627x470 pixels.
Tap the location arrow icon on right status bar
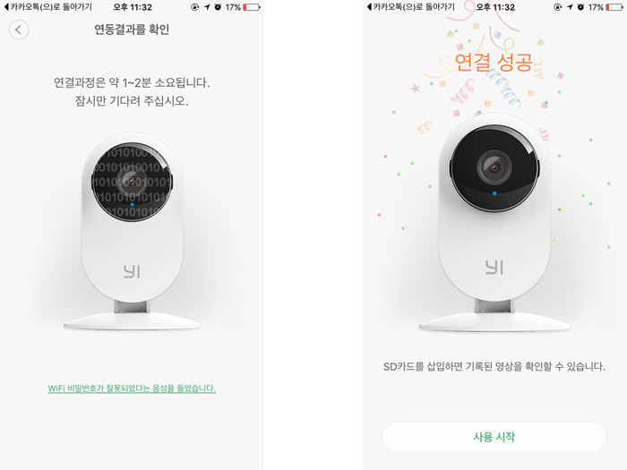point(570,7)
